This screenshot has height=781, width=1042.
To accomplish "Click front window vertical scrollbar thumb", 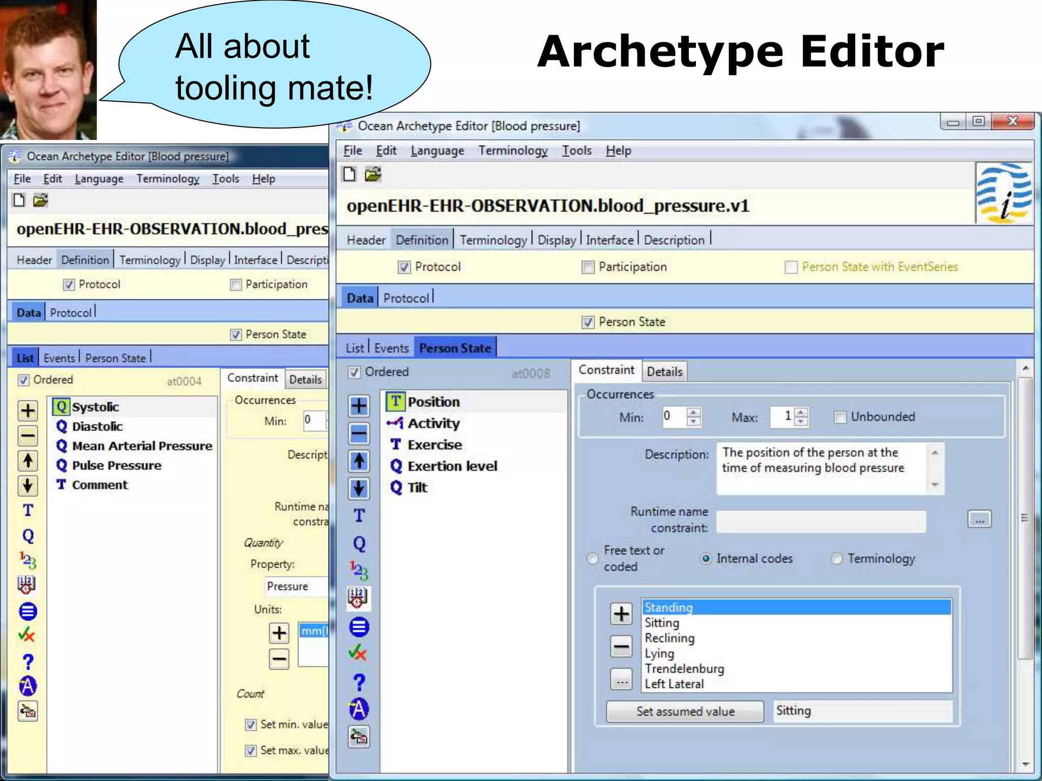I will (x=1025, y=518).
